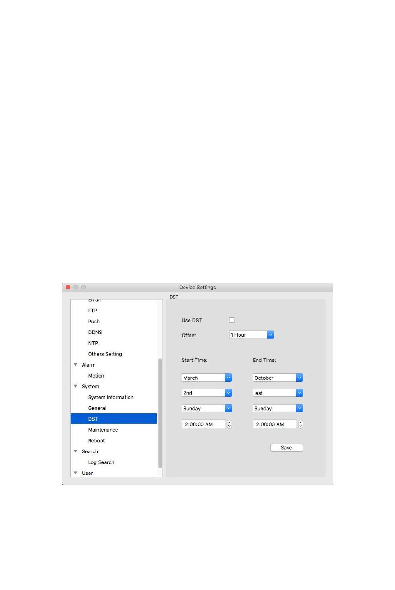The width and height of the screenshot is (395, 590).
Task: Open the End Time last week dropdown
Action: pyautogui.click(x=278, y=393)
